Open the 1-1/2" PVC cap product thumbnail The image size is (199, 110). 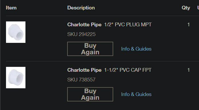pos(16,77)
